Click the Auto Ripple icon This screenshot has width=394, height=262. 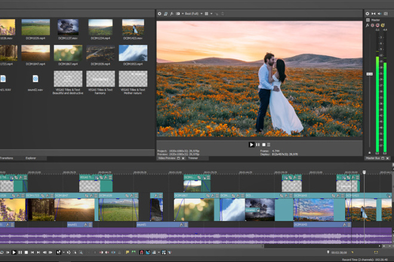tap(154, 252)
